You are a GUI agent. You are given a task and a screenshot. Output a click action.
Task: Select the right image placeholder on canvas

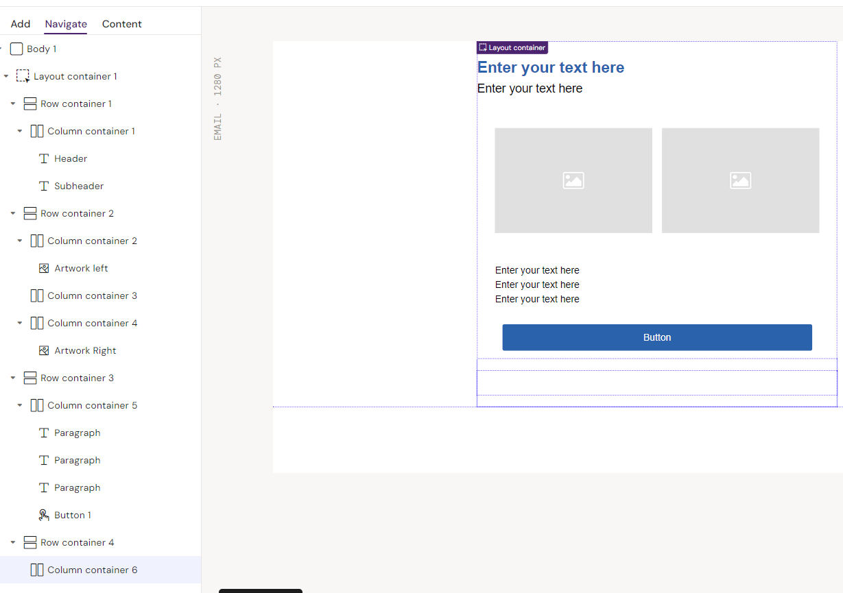[740, 180]
